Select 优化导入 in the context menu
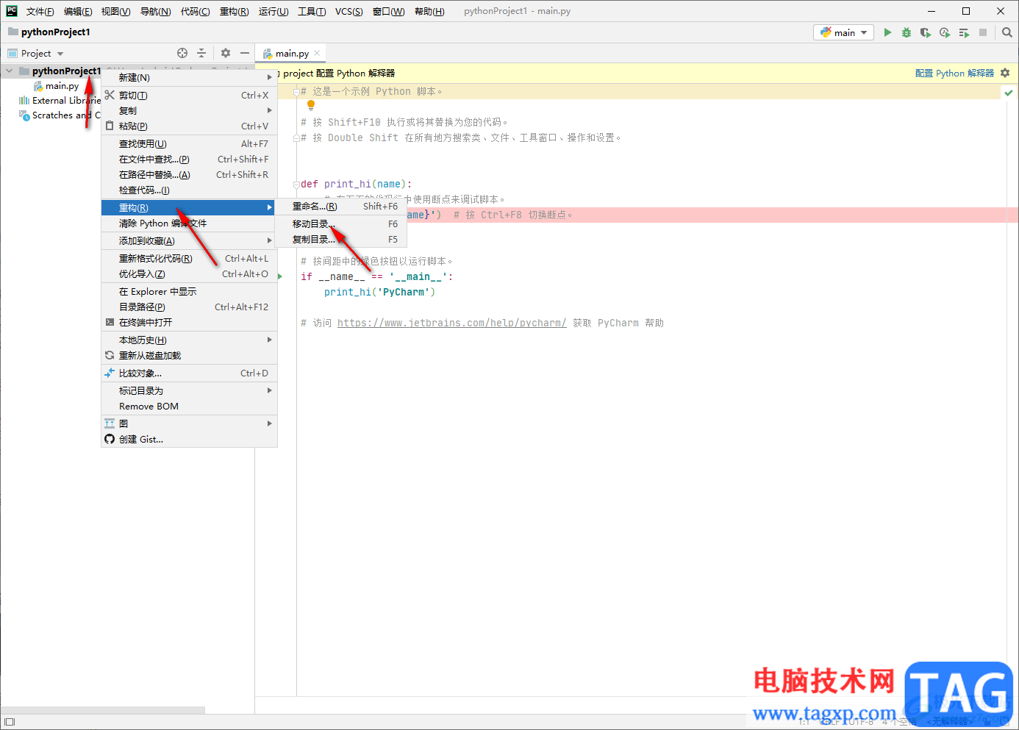The width and height of the screenshot is (1019, 730). pos(189,273)
